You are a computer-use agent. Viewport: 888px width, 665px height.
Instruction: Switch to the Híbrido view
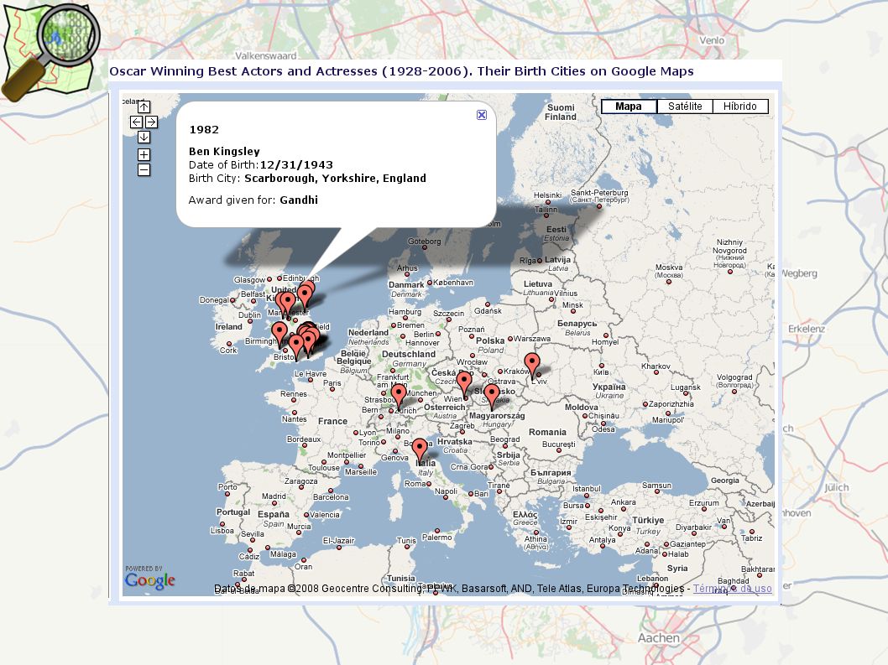coord(740,107)
